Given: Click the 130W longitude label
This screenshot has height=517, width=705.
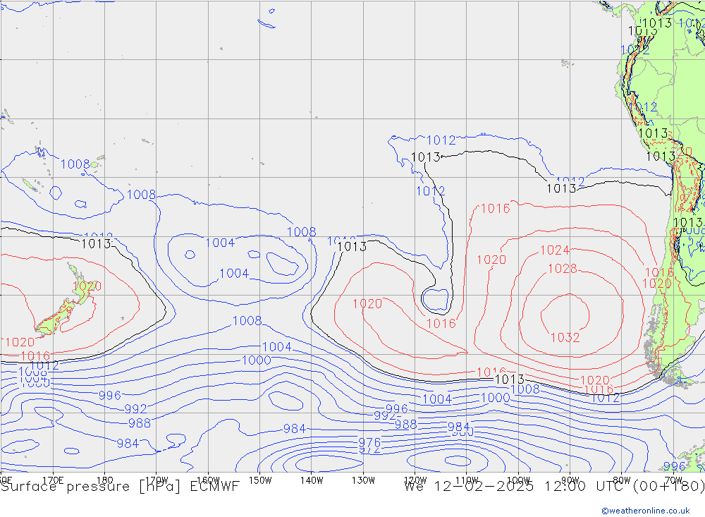Looking at the screenshot, I should tap(363, 480).
